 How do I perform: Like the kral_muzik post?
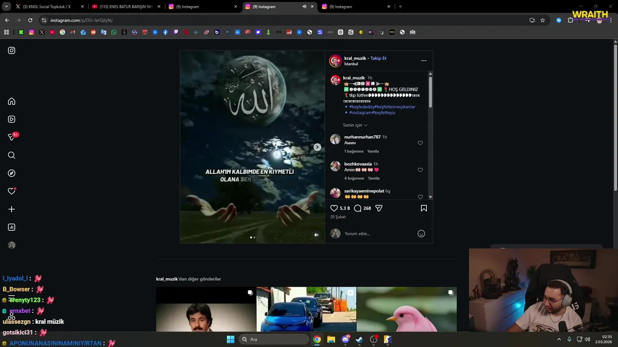[334, 208]
